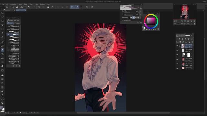The image size is (207, 116).
Task: Select the selected layer's thumbnail
Action: [x=183, y=46]
